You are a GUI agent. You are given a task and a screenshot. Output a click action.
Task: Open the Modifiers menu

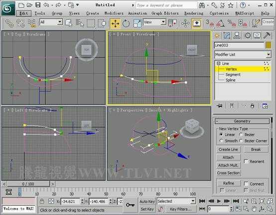click(x=114, y=13)
